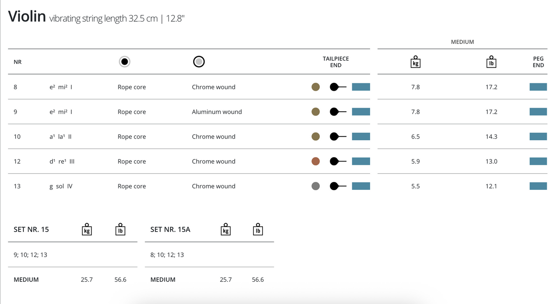
Task: Click the ball-end icon in string row 8
Action: [x=338, y=87]
